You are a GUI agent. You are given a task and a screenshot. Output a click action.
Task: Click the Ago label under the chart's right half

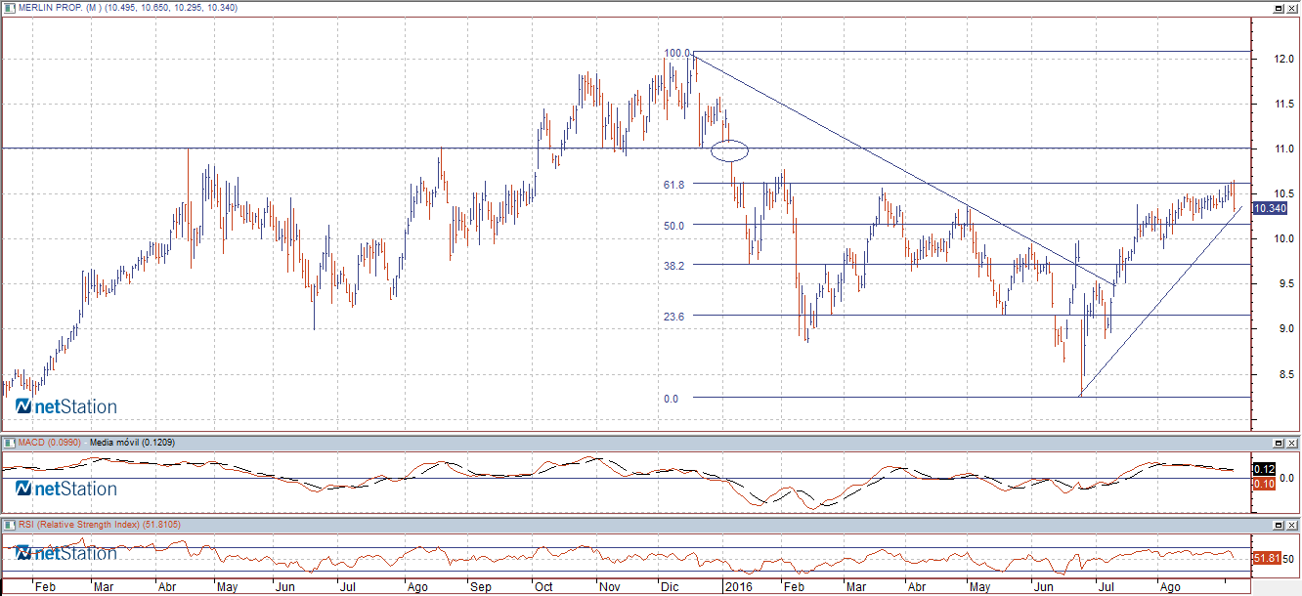(x=1168, y=588)
